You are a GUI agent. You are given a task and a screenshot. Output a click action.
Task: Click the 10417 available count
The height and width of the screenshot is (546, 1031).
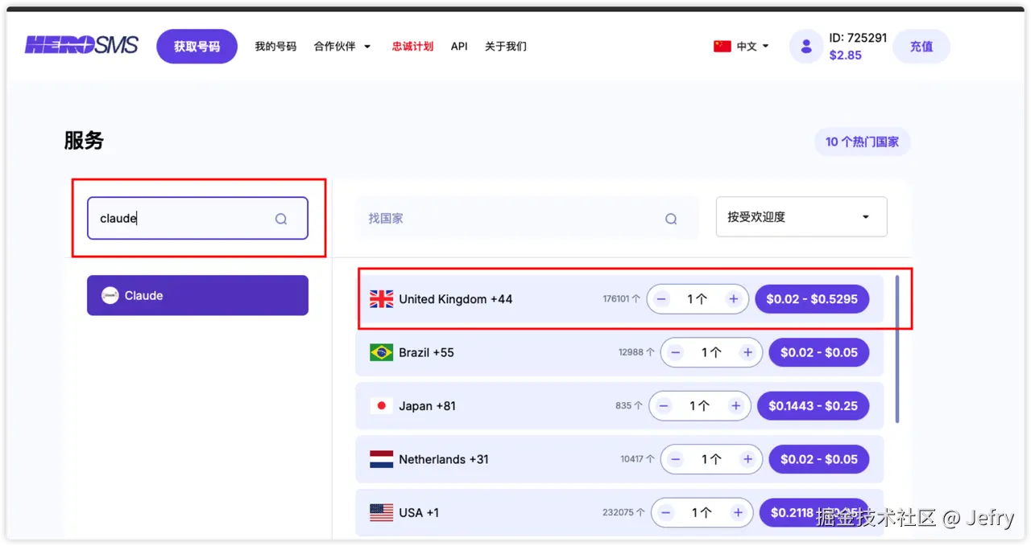(x=638, y=459)
